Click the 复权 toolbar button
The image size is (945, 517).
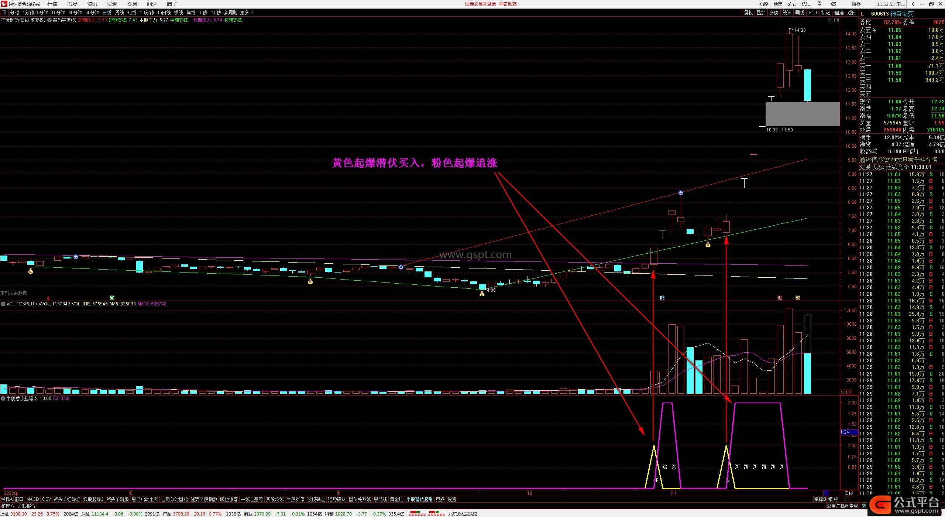point(748,13)
